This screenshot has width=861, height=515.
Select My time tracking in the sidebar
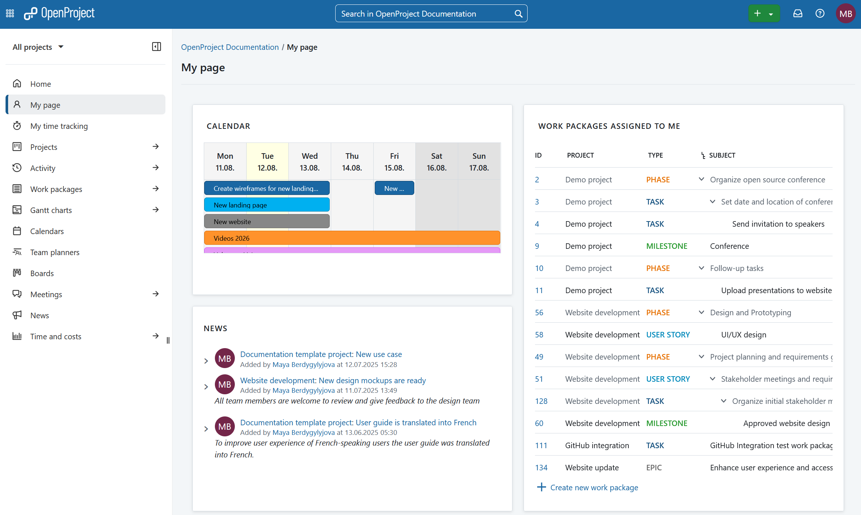59,126
